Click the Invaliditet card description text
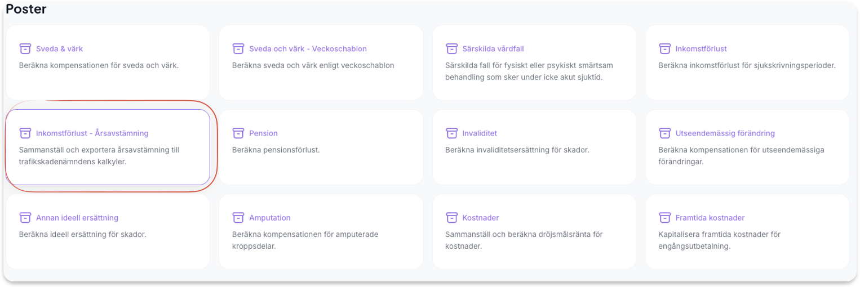The width and height of the screenshot is (860, 287). [517, 150]
